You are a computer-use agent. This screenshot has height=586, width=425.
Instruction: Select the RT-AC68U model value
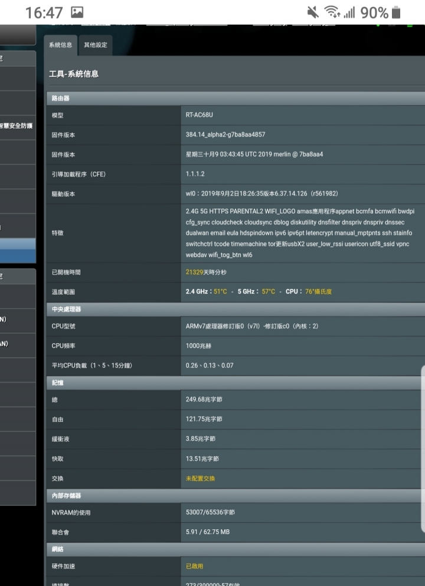click(200, 115)
